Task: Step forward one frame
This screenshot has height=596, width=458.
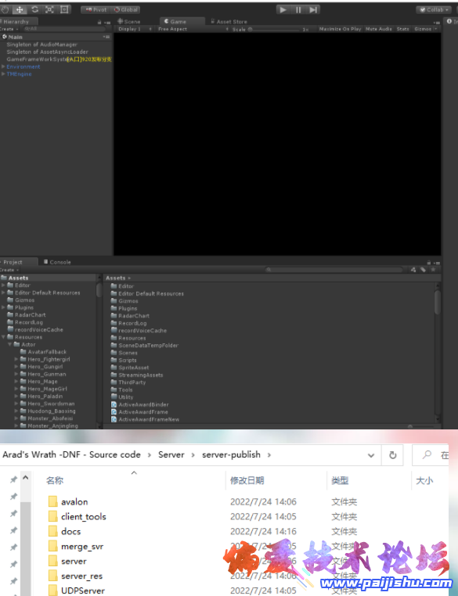Action: (312, 9)
